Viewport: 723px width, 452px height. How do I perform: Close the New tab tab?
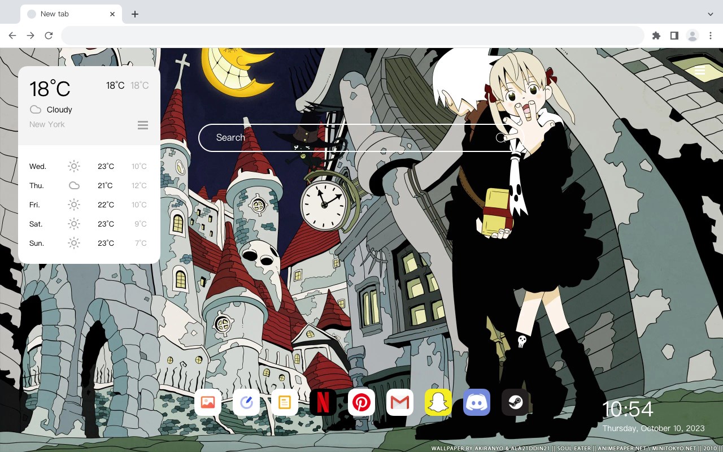click(112, 14)
